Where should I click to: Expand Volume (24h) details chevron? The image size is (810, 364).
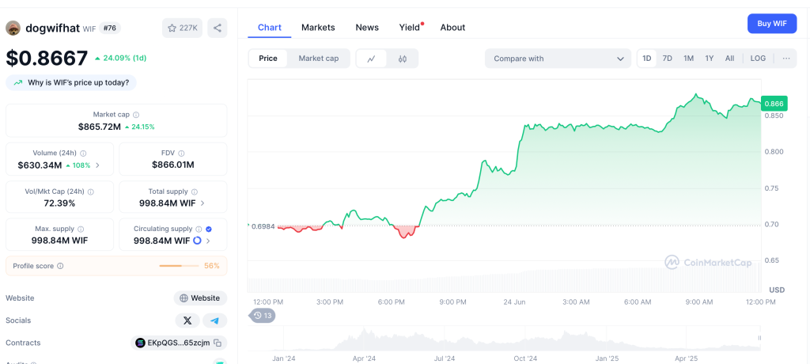point(98,165)
